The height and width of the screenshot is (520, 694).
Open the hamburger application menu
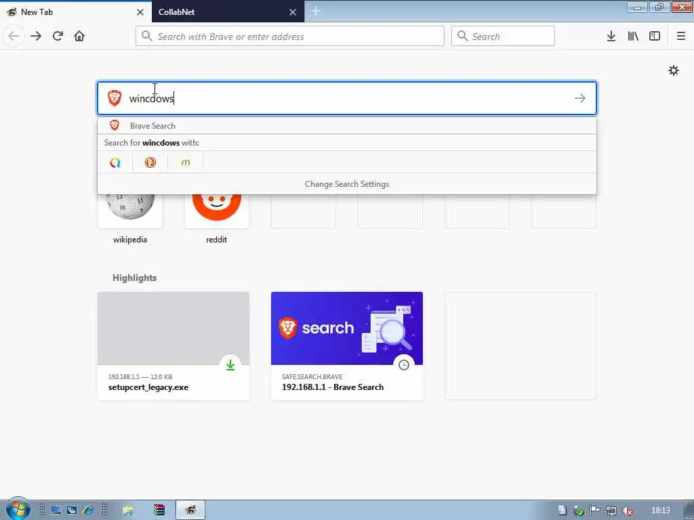681,37
